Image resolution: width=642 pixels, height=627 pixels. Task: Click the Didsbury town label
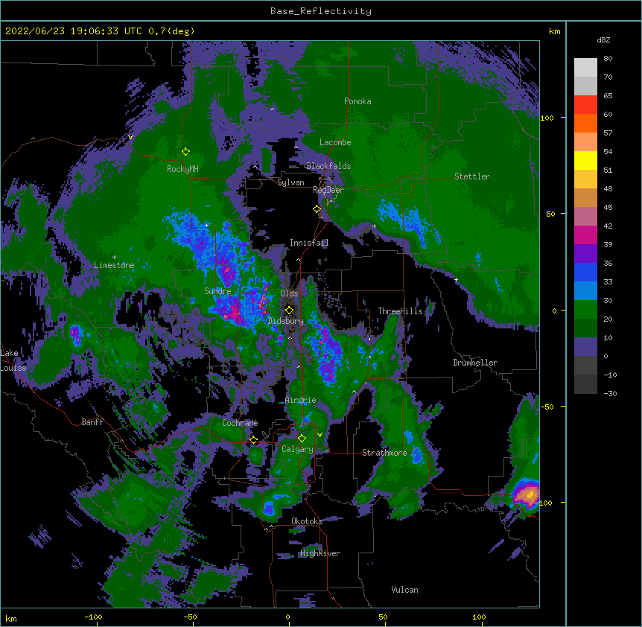[x=286, y=321]
